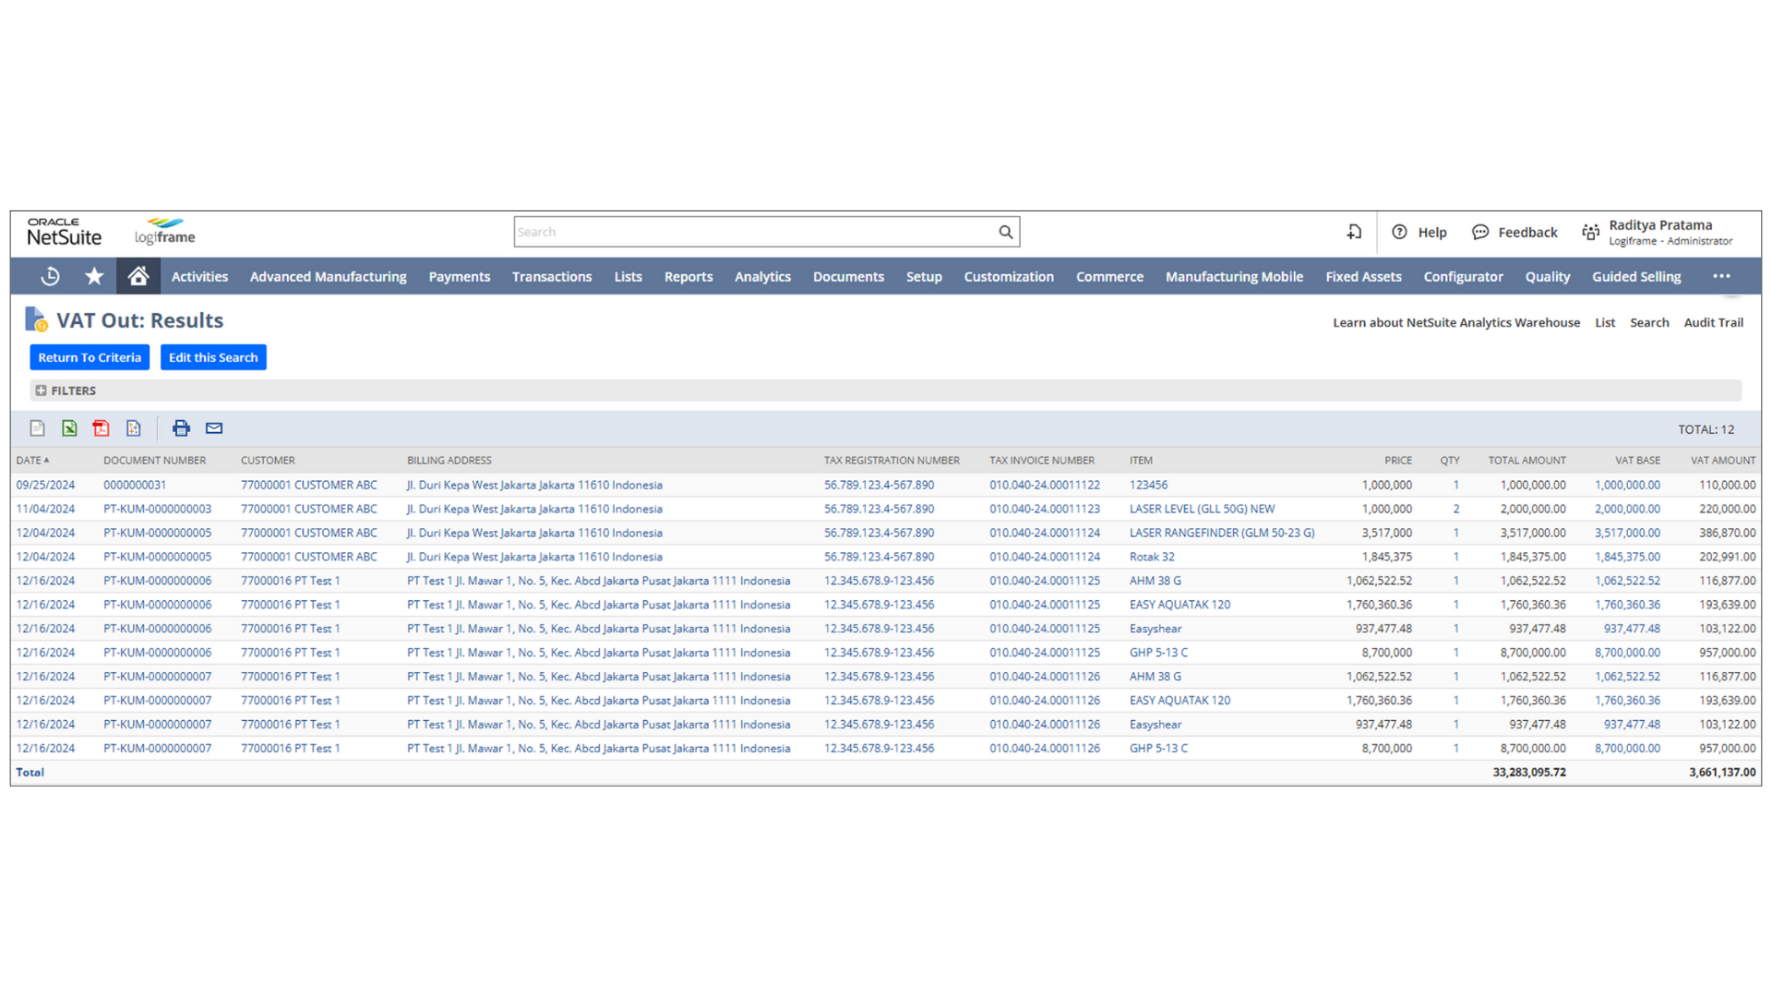Screen dimensions: 1772x997
Task: Open item LASER RANGEFINDER (GLM 50-23 G)
Action: click(x=1222, y=533)
